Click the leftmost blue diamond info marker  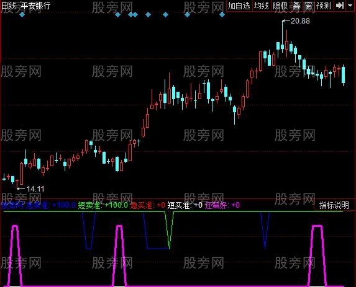click(22, 15)
